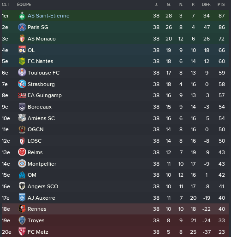
Task: Click the OL club logo
Action: pos(22,50)
